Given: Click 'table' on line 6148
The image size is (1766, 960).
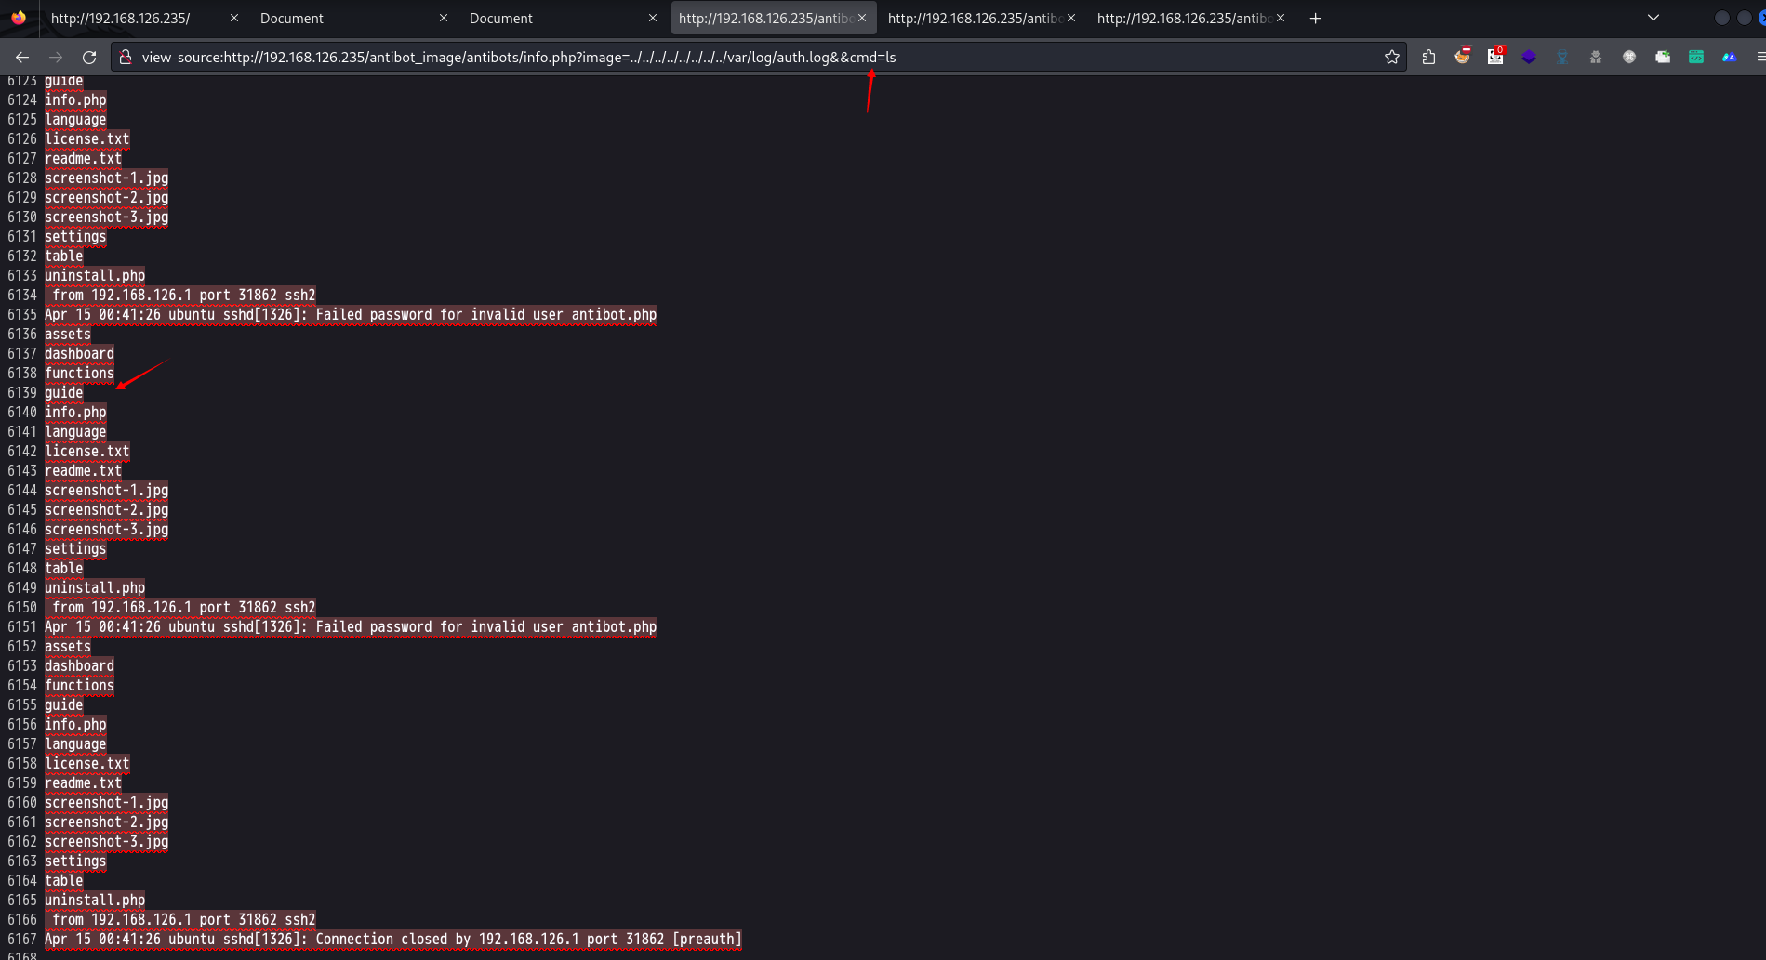Looking at the screenshot, I should (64, 568).
